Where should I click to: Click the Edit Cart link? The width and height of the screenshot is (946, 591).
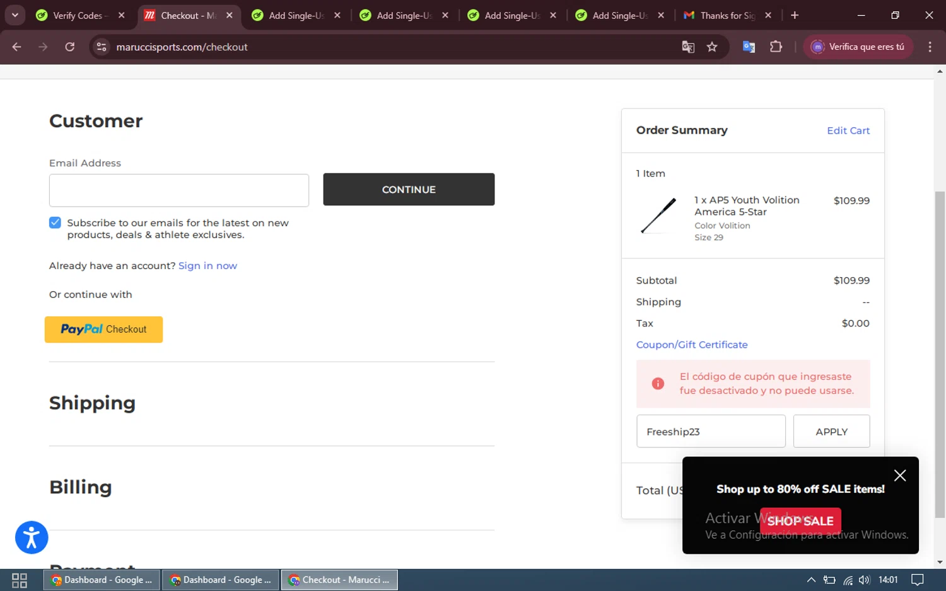[x=848, y=130]
